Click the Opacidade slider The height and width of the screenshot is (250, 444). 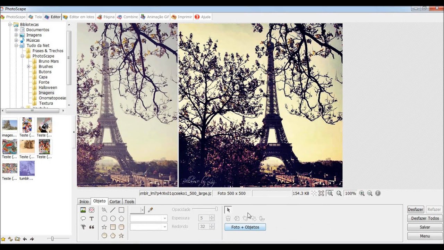[x=205, y=209]
